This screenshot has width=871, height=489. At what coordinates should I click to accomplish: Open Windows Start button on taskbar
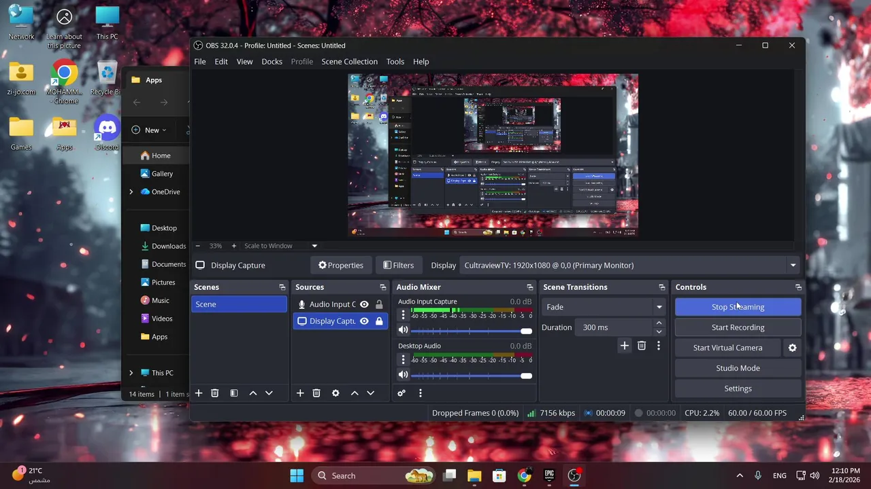[297, 476]
